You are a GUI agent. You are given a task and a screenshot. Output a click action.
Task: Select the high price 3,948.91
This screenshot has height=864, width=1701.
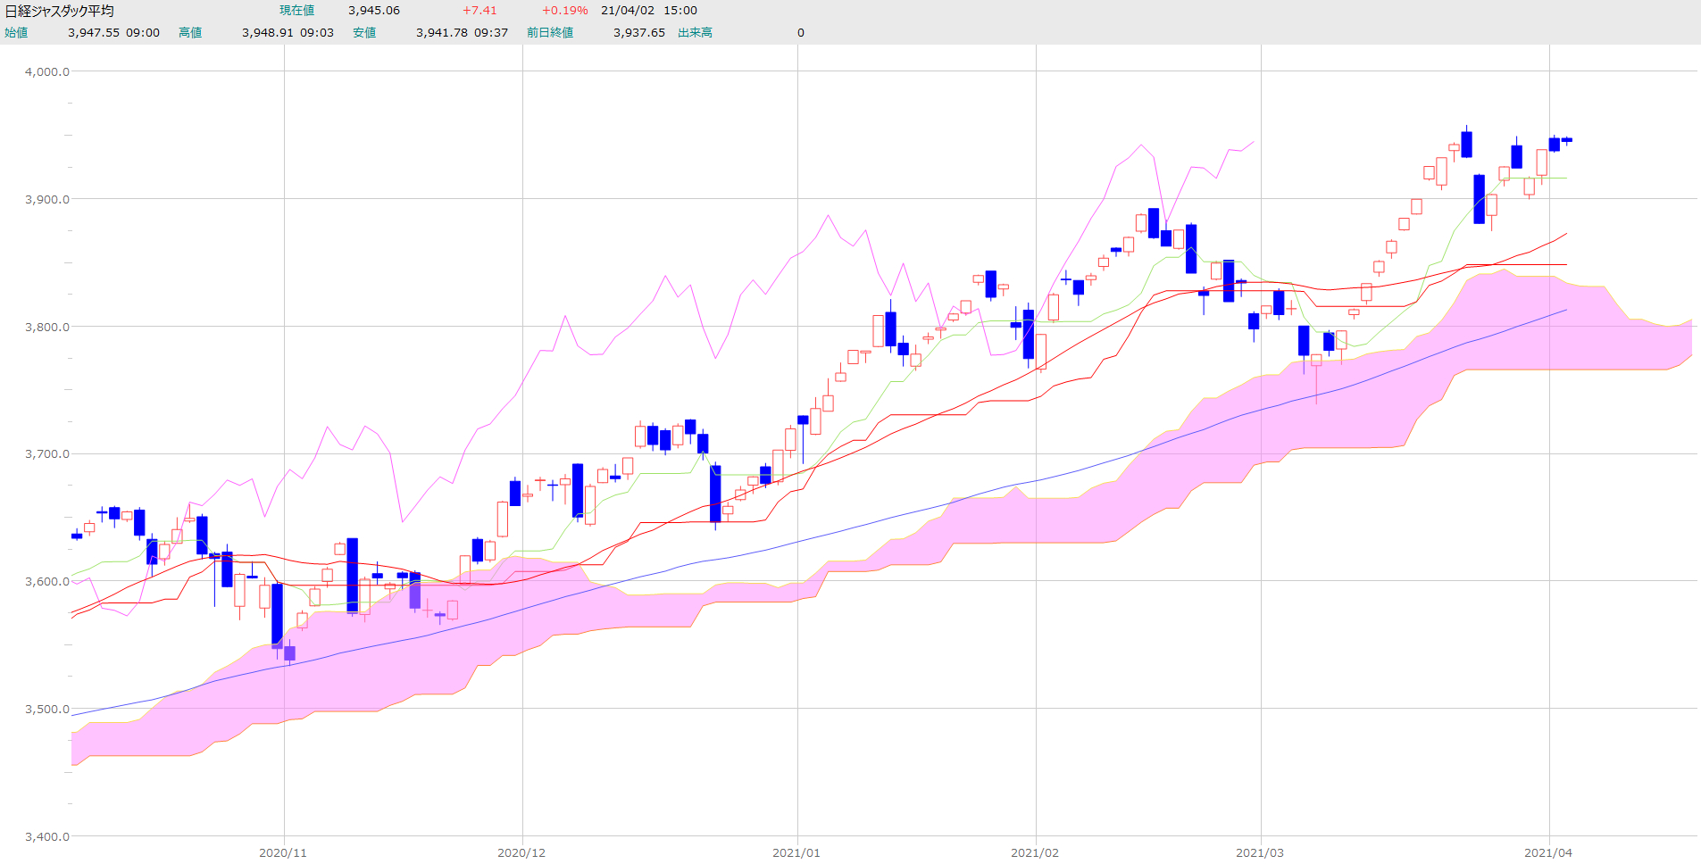pyautogui.click(x=268, y=33)
